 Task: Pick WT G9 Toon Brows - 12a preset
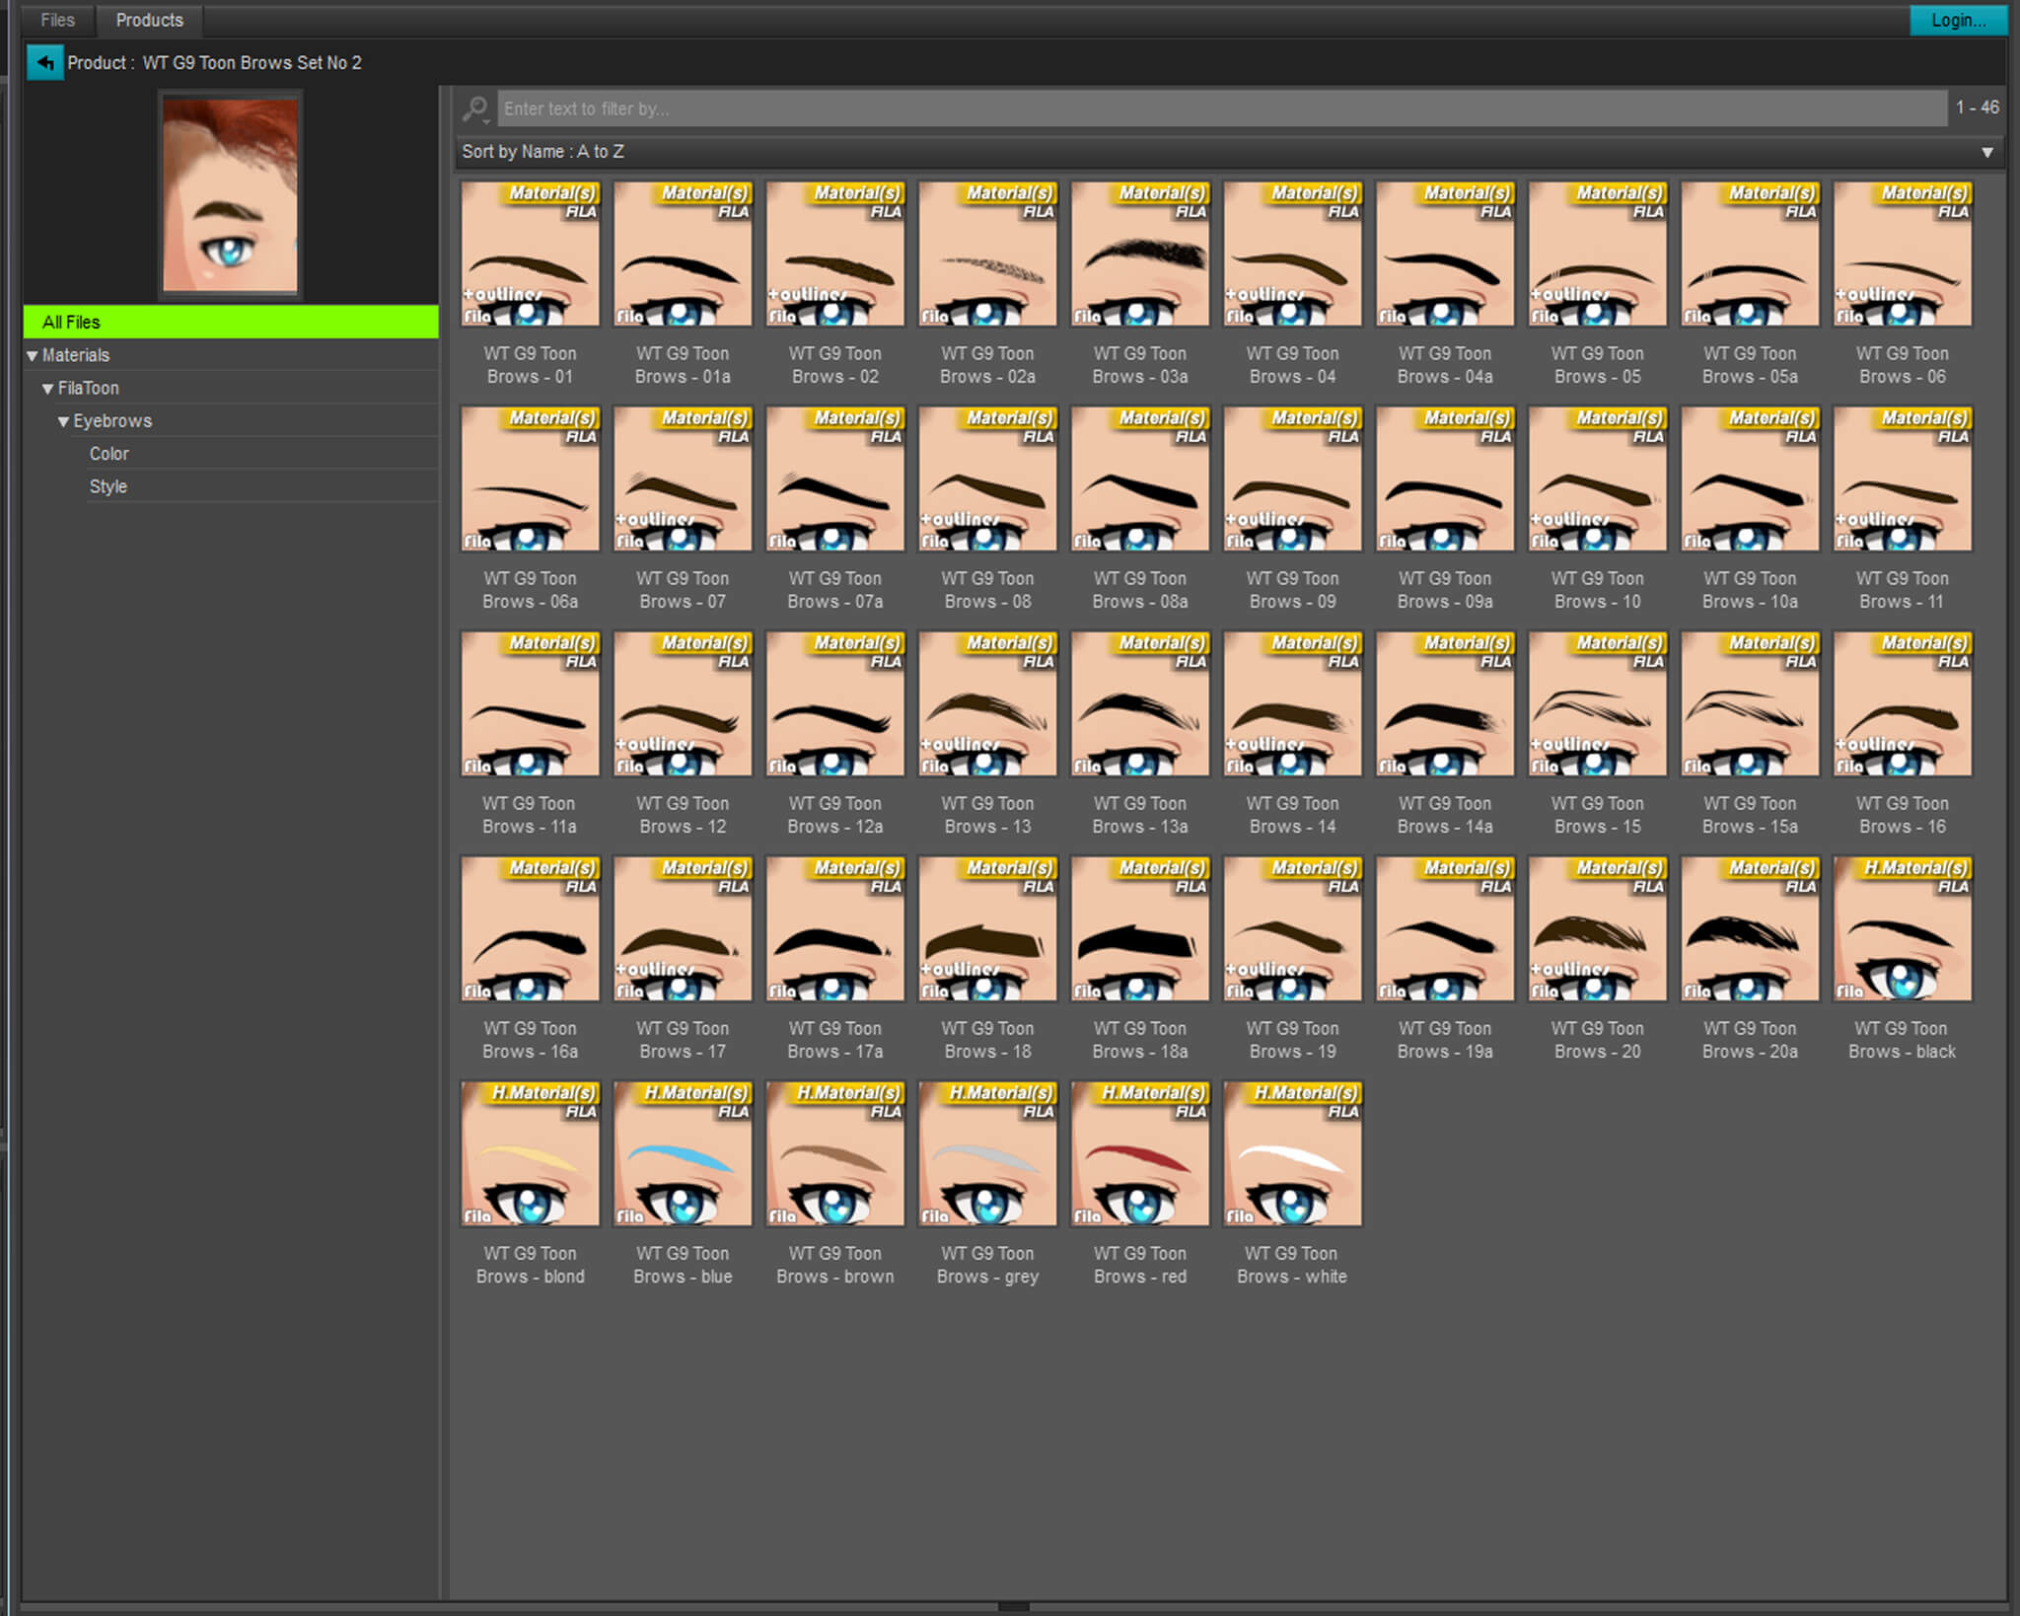(x=834, y=703)
